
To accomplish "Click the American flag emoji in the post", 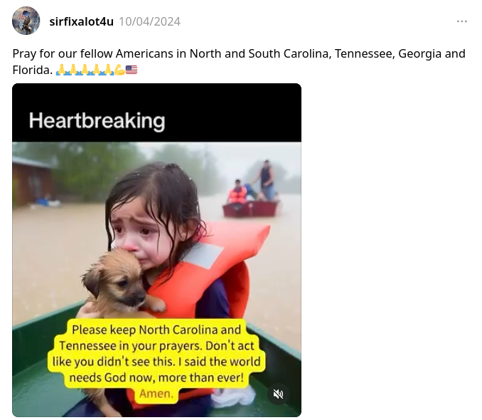I will (132, 70).
